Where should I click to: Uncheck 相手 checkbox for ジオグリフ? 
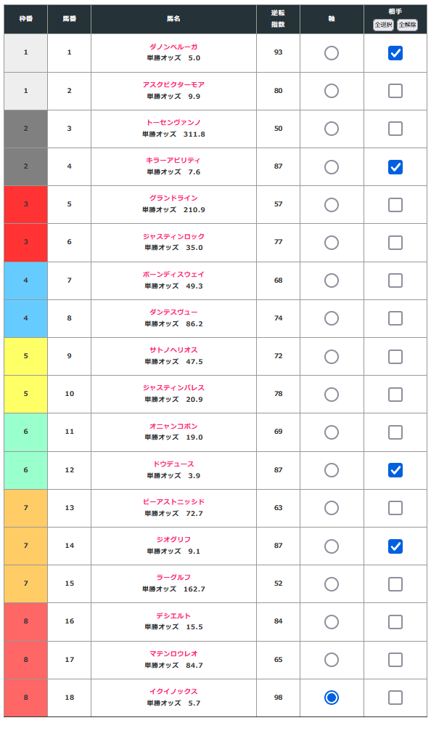(395, 546)
